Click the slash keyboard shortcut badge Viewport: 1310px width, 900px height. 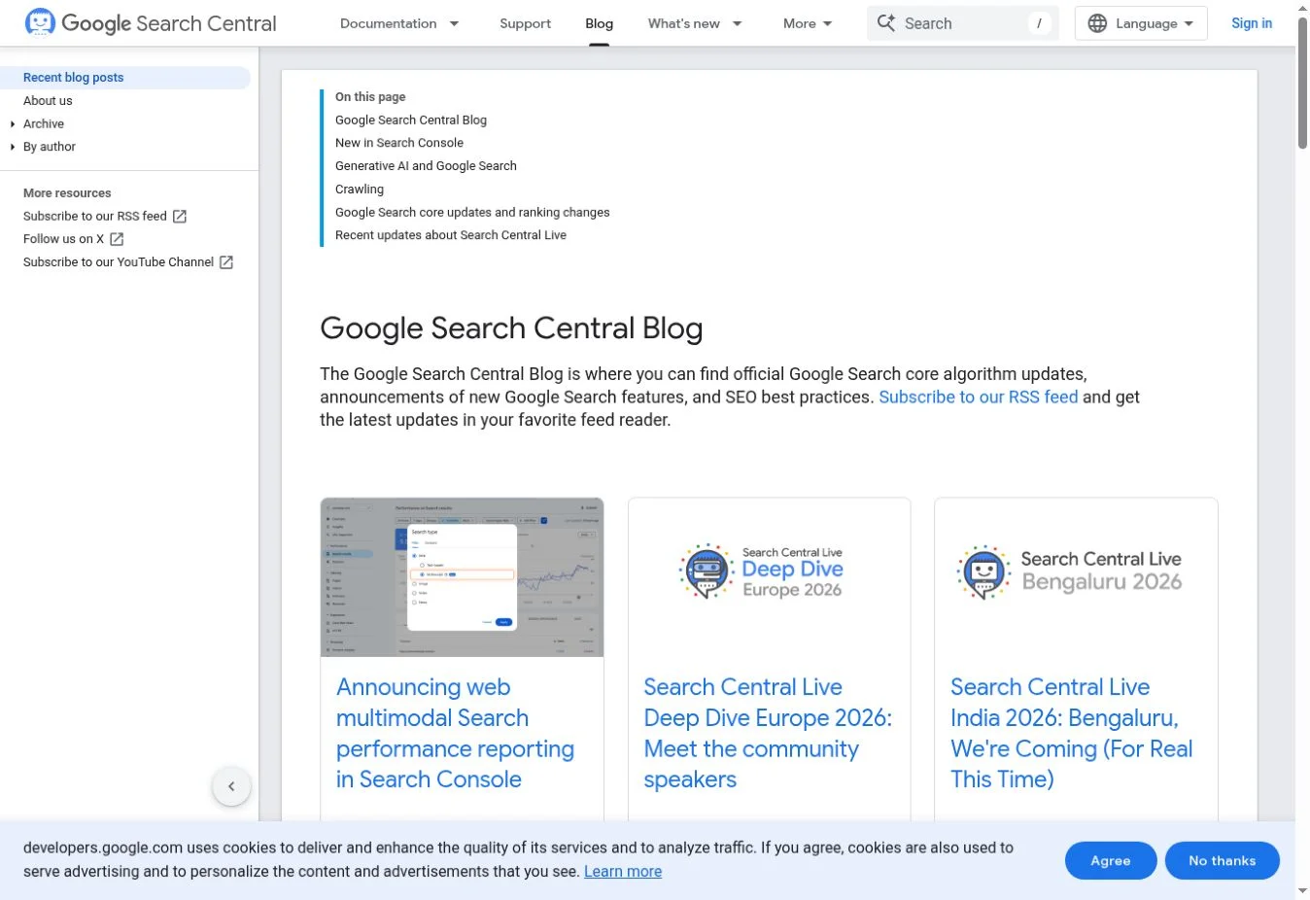[x=1039, y=23]
